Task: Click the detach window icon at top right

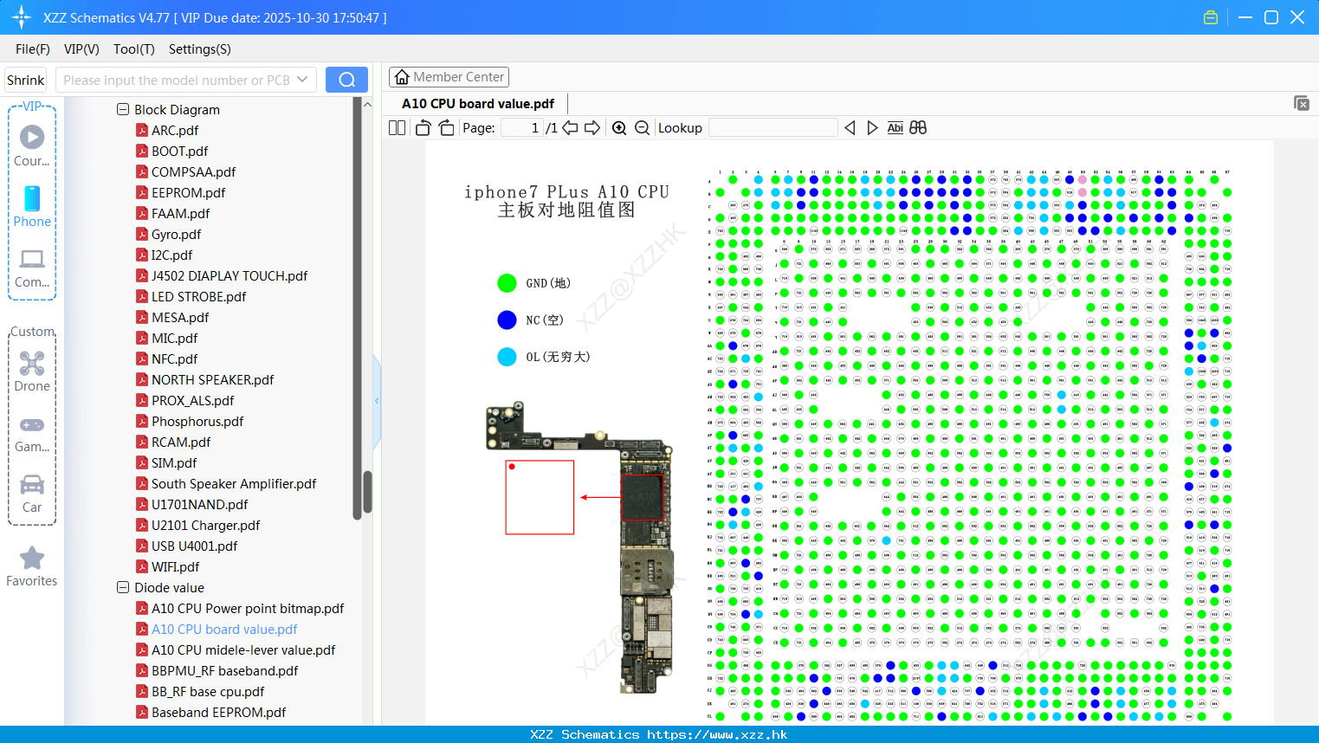Action: tap(1302, 103)
